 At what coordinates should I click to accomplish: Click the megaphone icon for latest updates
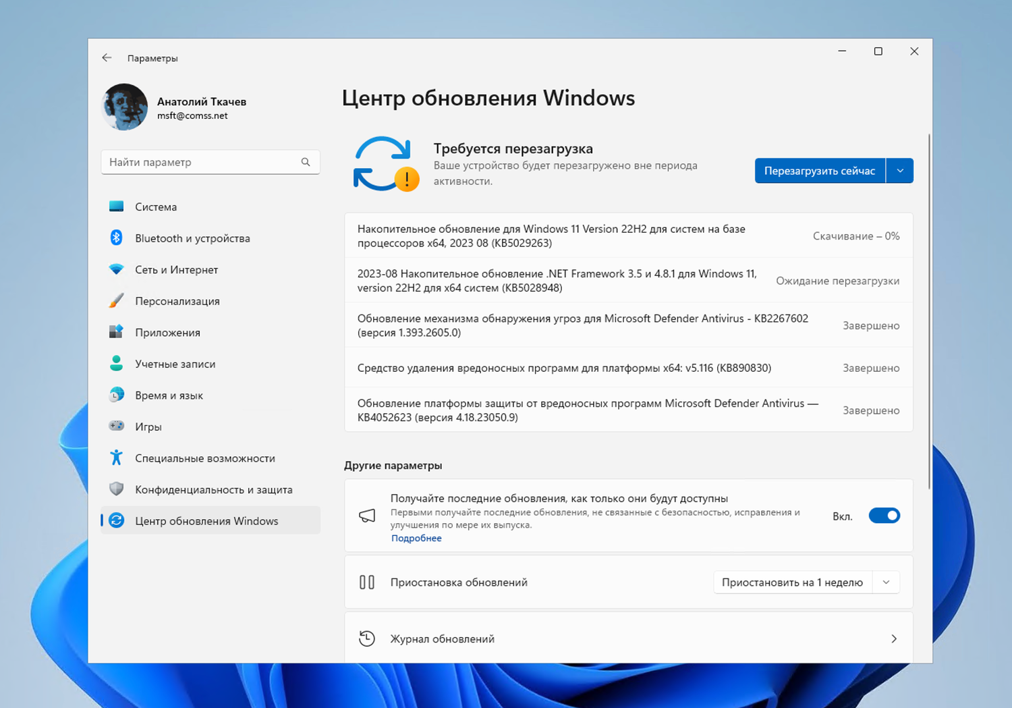pos(367,516)
